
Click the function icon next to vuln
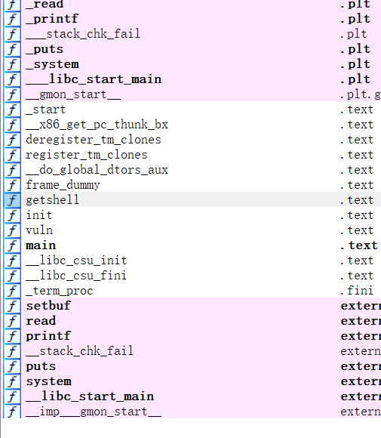coord(12,230)
